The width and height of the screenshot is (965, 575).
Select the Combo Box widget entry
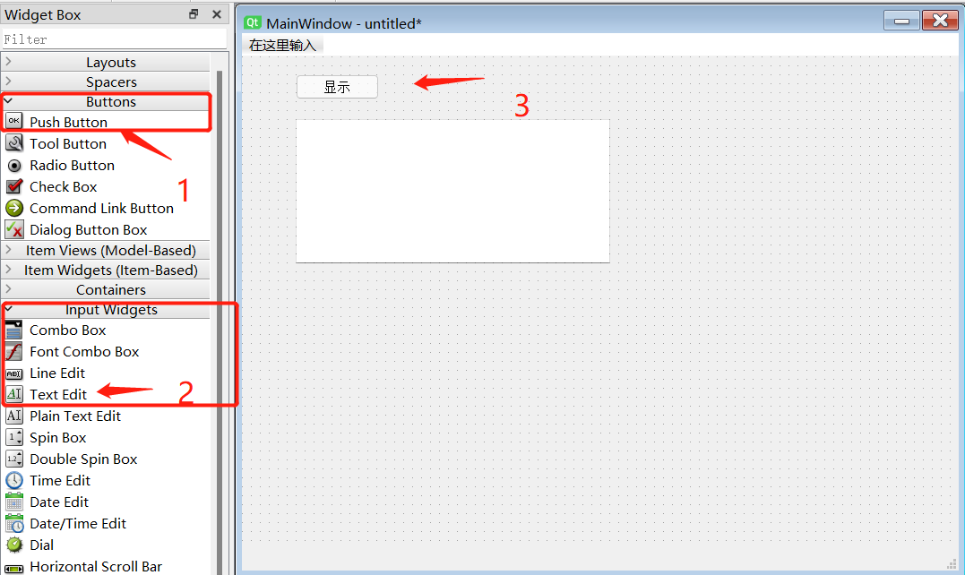(105, 330)
